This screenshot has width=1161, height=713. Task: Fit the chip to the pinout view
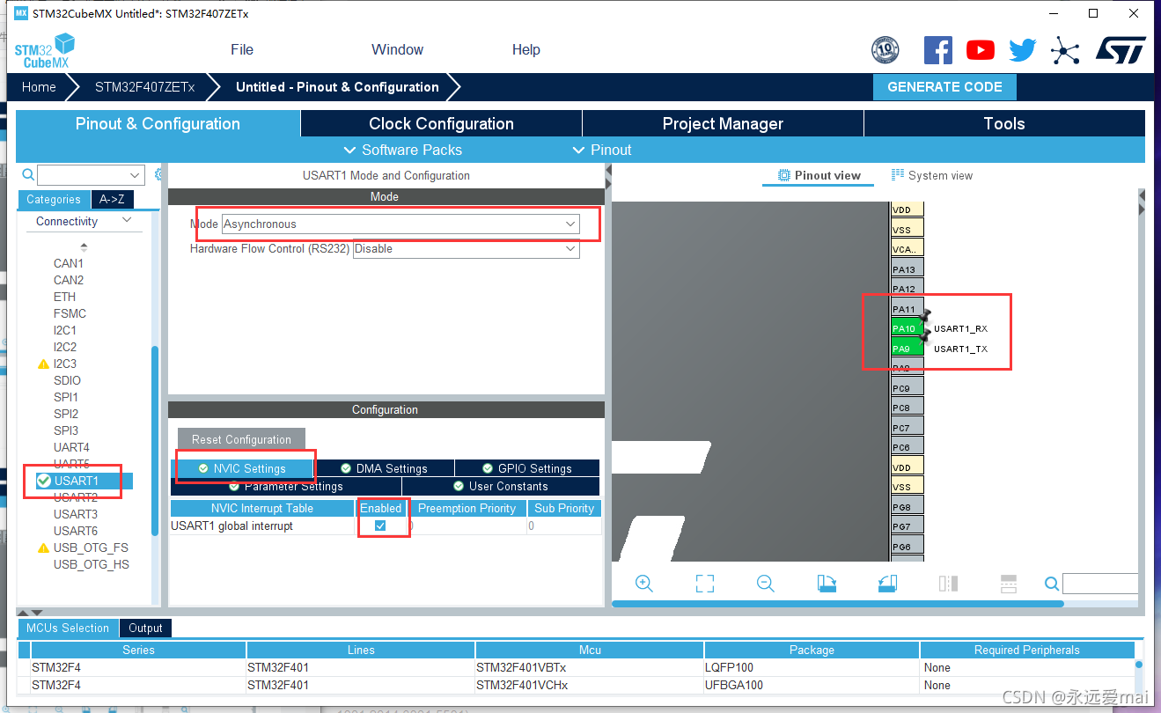point(704,583)
